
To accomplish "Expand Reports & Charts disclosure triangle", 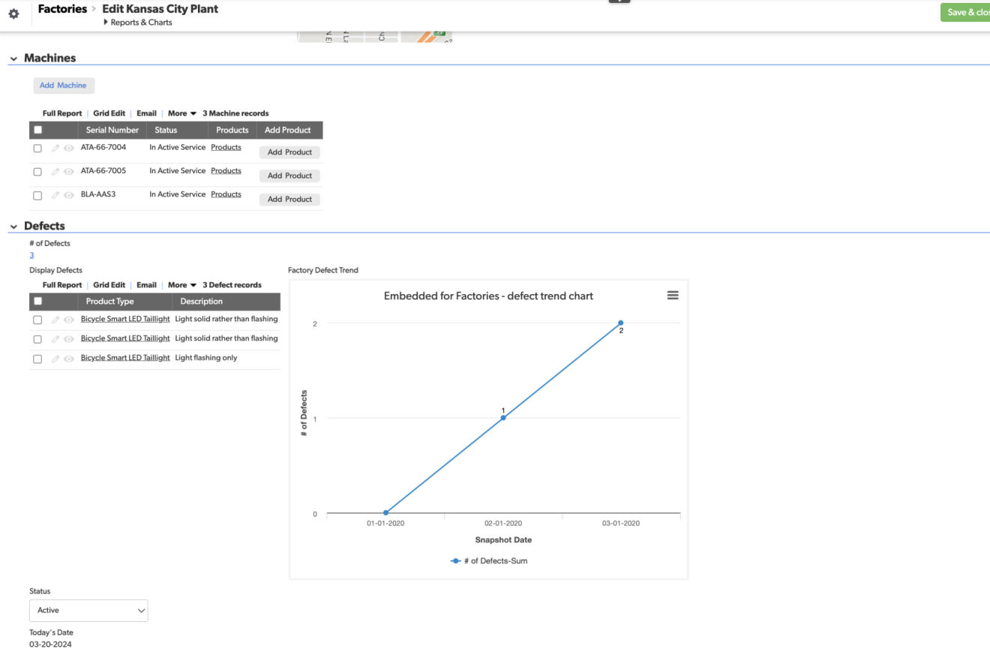I will (106, 23).
